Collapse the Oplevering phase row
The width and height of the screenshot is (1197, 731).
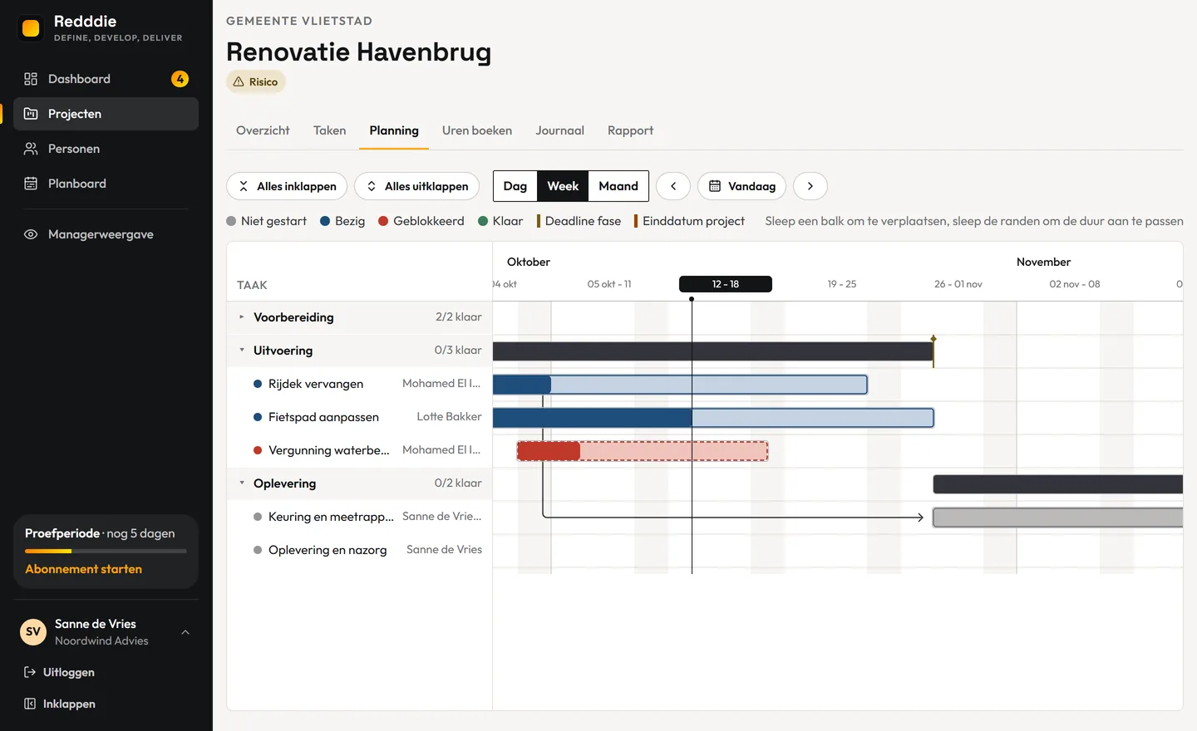[x=242, y=483]
